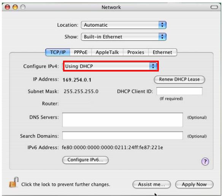Switch to the PPPoE tab
The image size is (222, 196).
point(81,52)
